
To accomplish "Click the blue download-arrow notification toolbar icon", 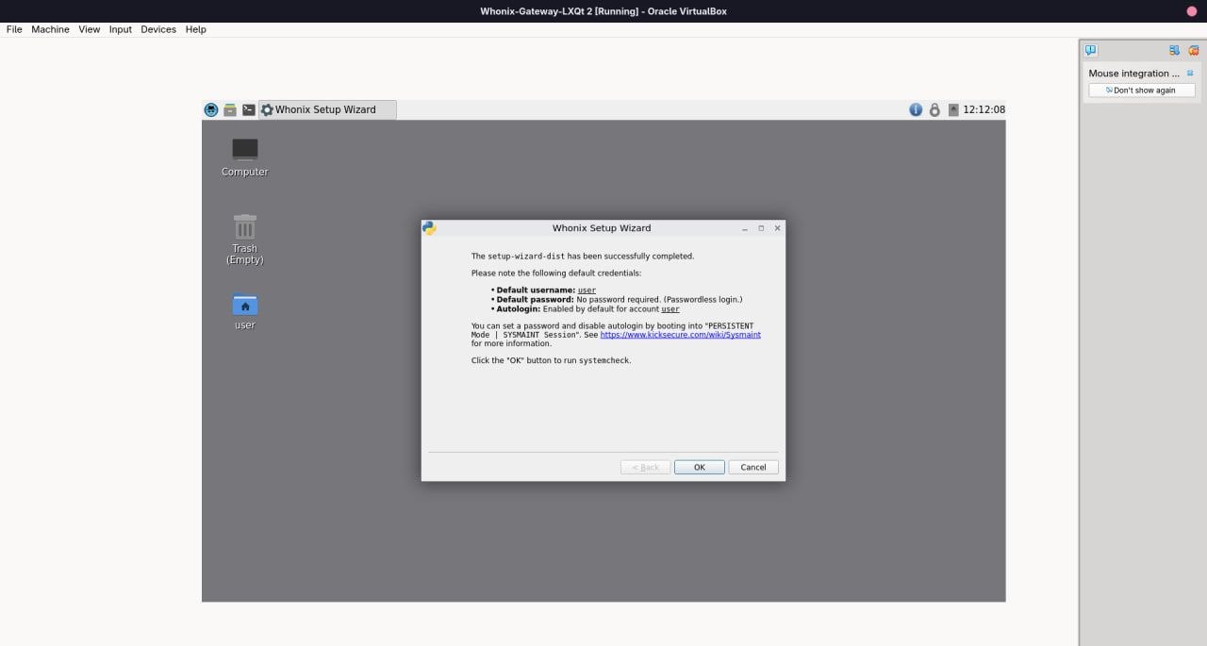I will pyautogui.click(x=1174, y=50).
